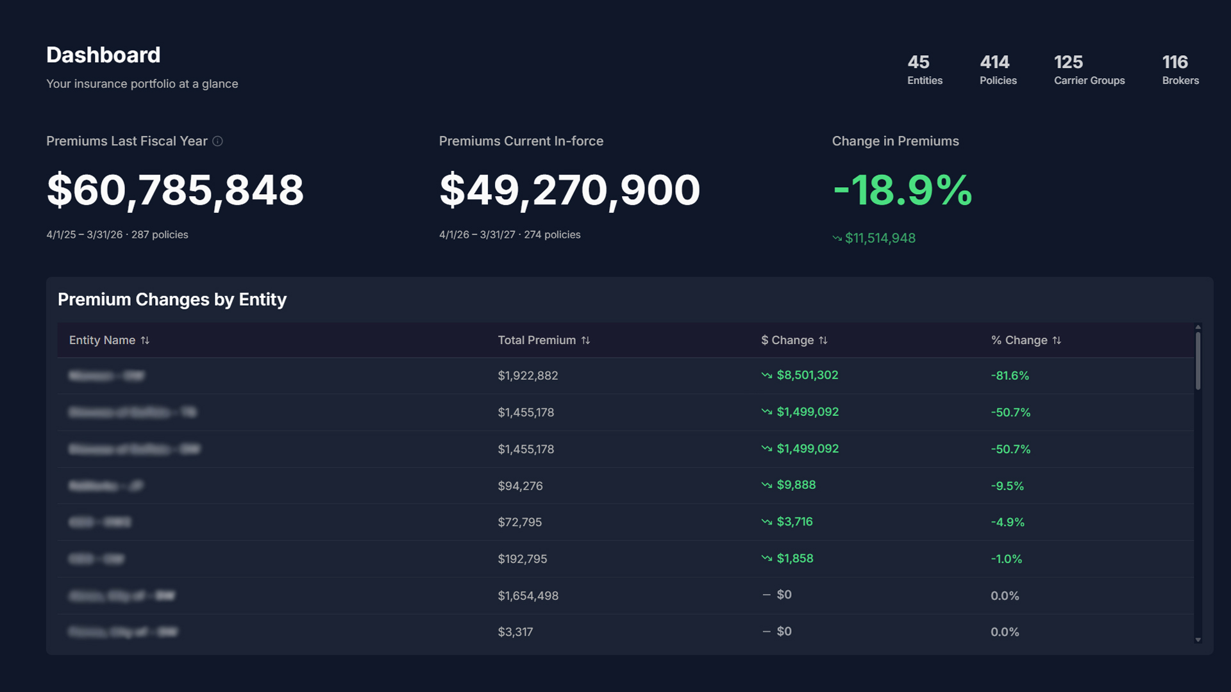The width and height of the screenshot is (1231, 692).
Task: Sort by % Change column arrows
Action: (x=1057, y=340)
